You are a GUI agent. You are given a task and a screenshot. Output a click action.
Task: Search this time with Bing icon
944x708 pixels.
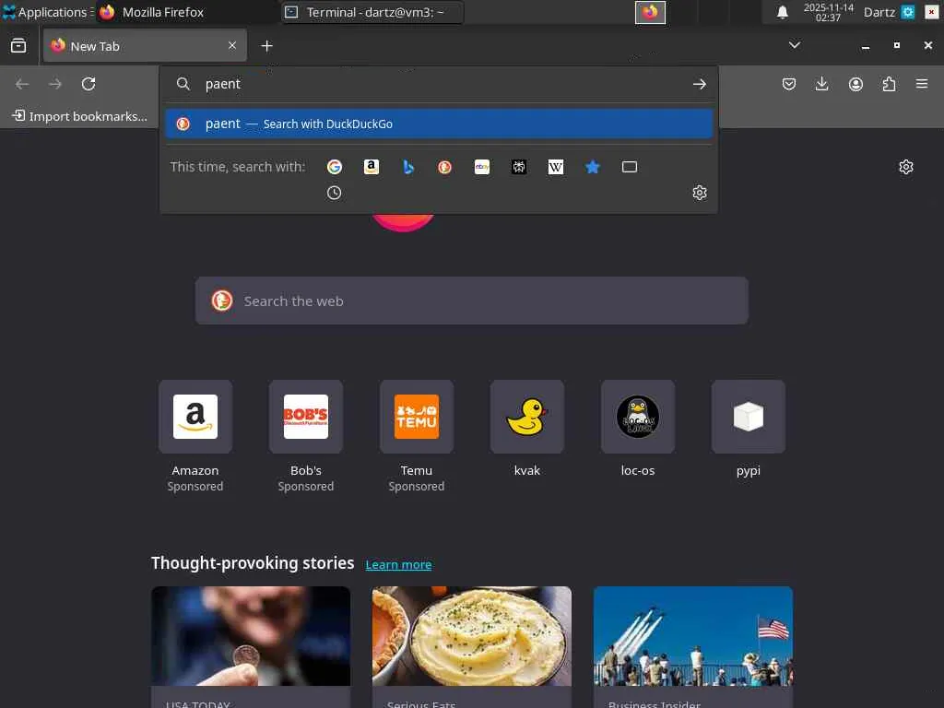pos(408,167)
